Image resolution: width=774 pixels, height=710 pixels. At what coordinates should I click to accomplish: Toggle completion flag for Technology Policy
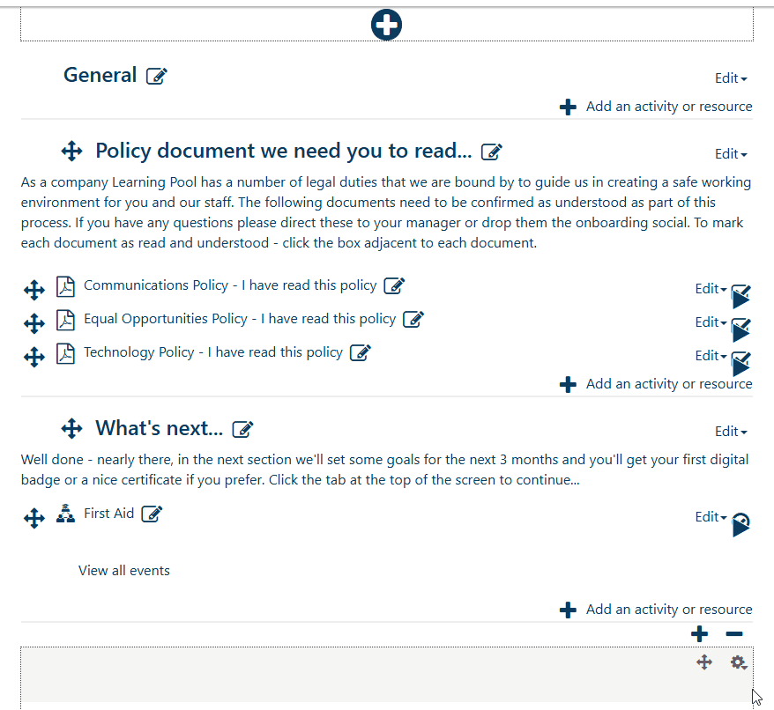tap(741, 364)
